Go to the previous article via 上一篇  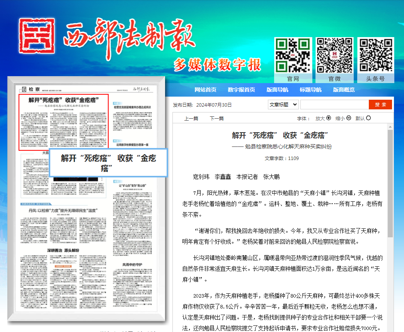(x=191, y=119)
